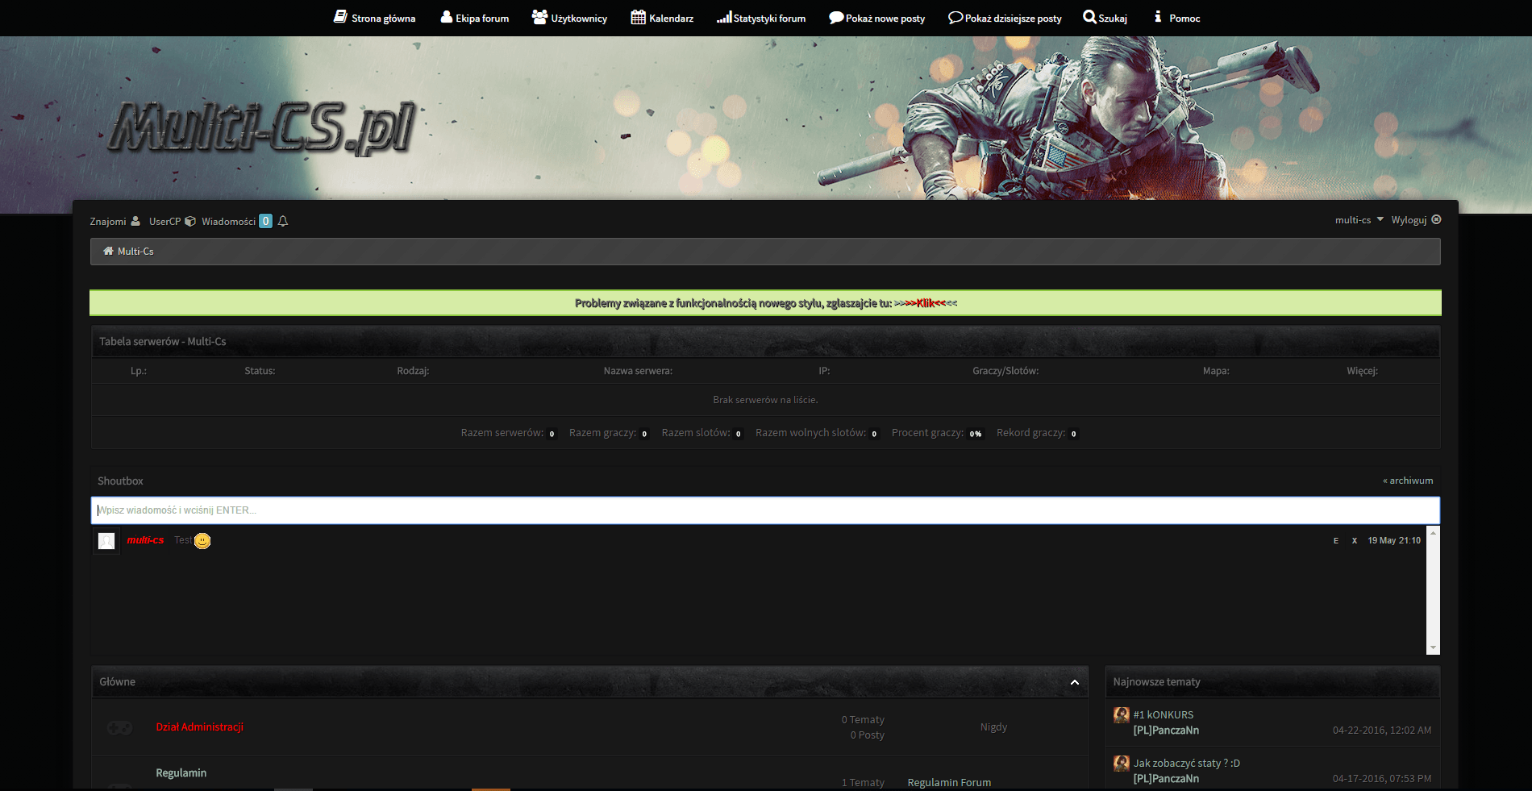Viewport: 1532px width, 791px height.
Task: Click the Wyloguj circle icon
Action: (1436, 219)
